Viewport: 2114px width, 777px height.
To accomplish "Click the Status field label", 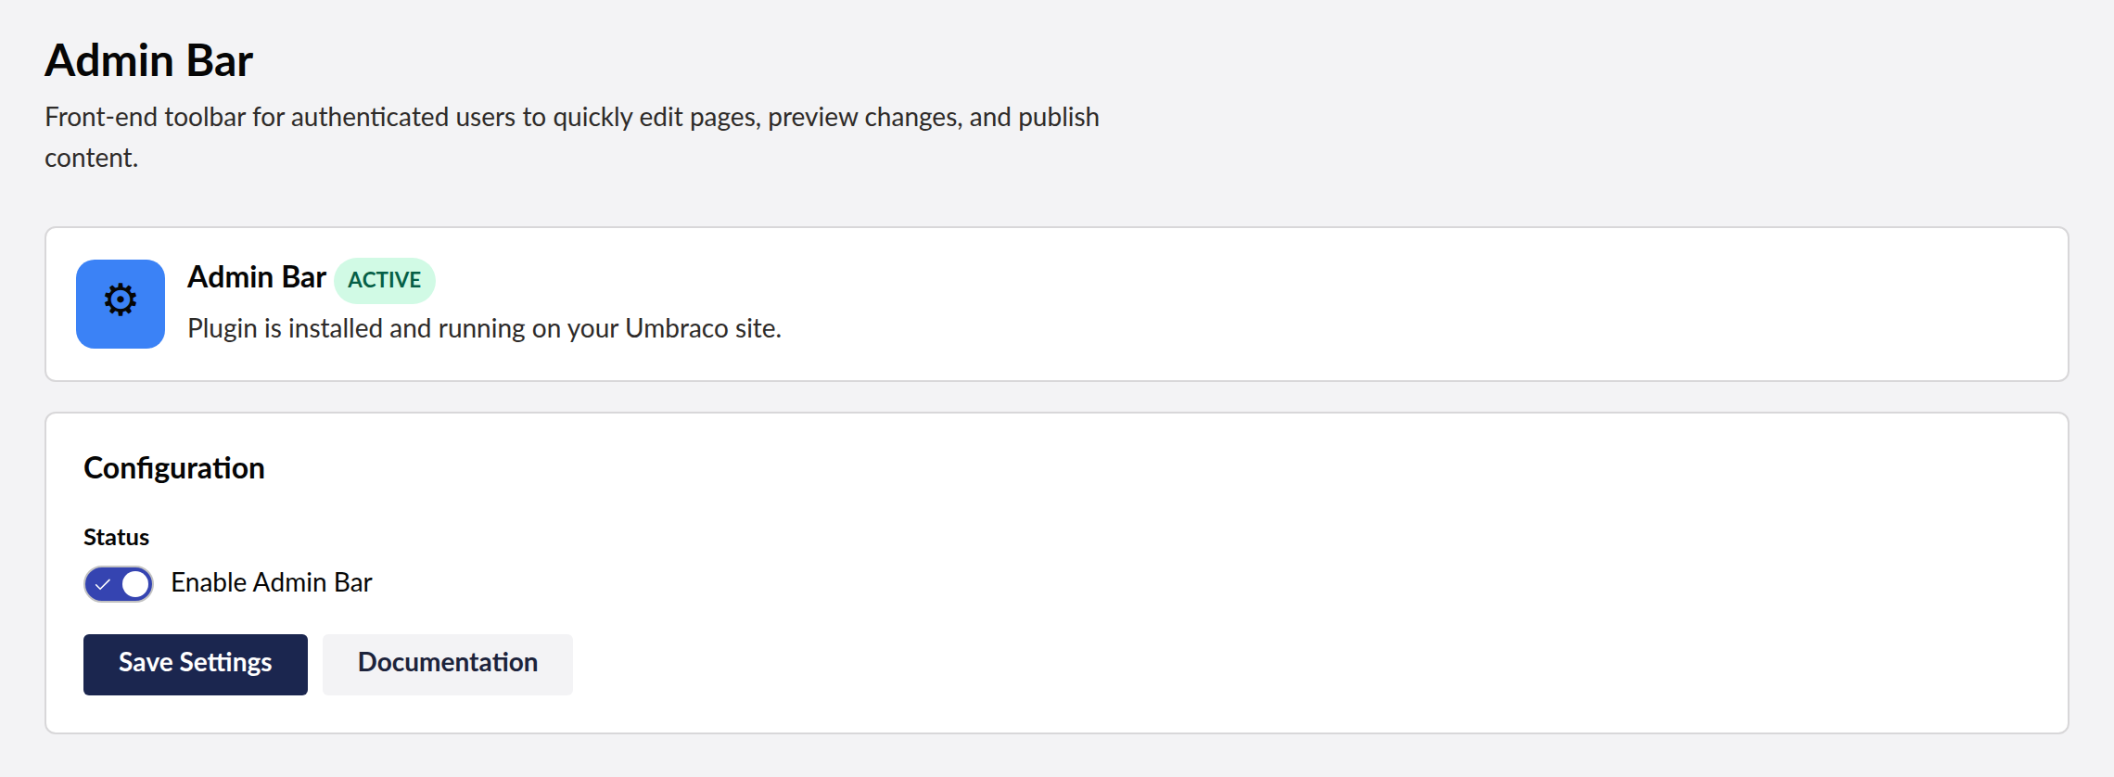I will tap(116, 538).
